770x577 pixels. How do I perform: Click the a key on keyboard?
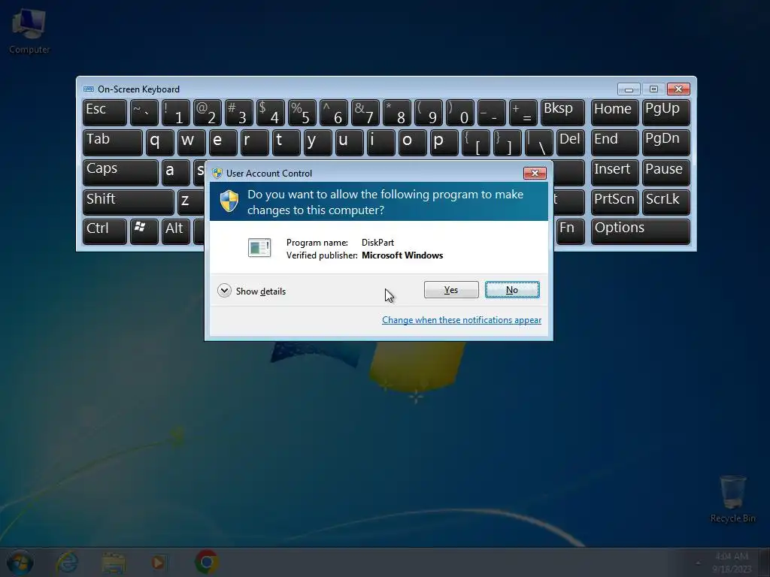[x=176, y=172]
